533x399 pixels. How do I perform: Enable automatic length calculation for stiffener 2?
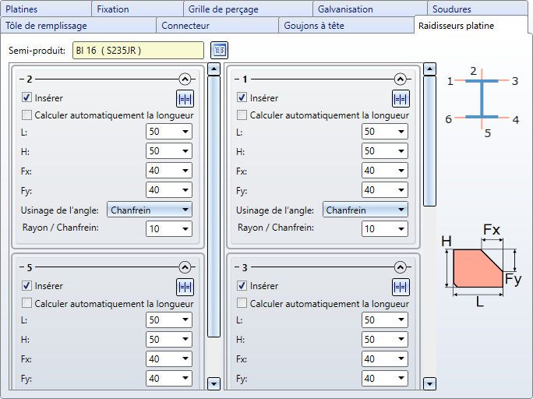26,115
